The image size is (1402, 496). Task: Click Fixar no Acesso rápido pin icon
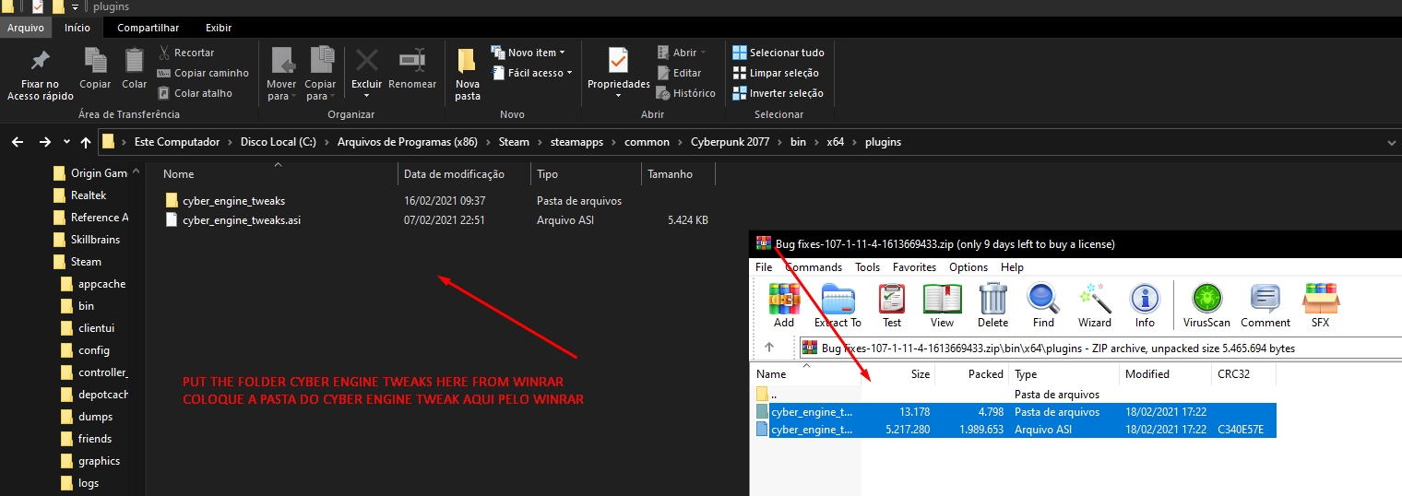(41, 62)
